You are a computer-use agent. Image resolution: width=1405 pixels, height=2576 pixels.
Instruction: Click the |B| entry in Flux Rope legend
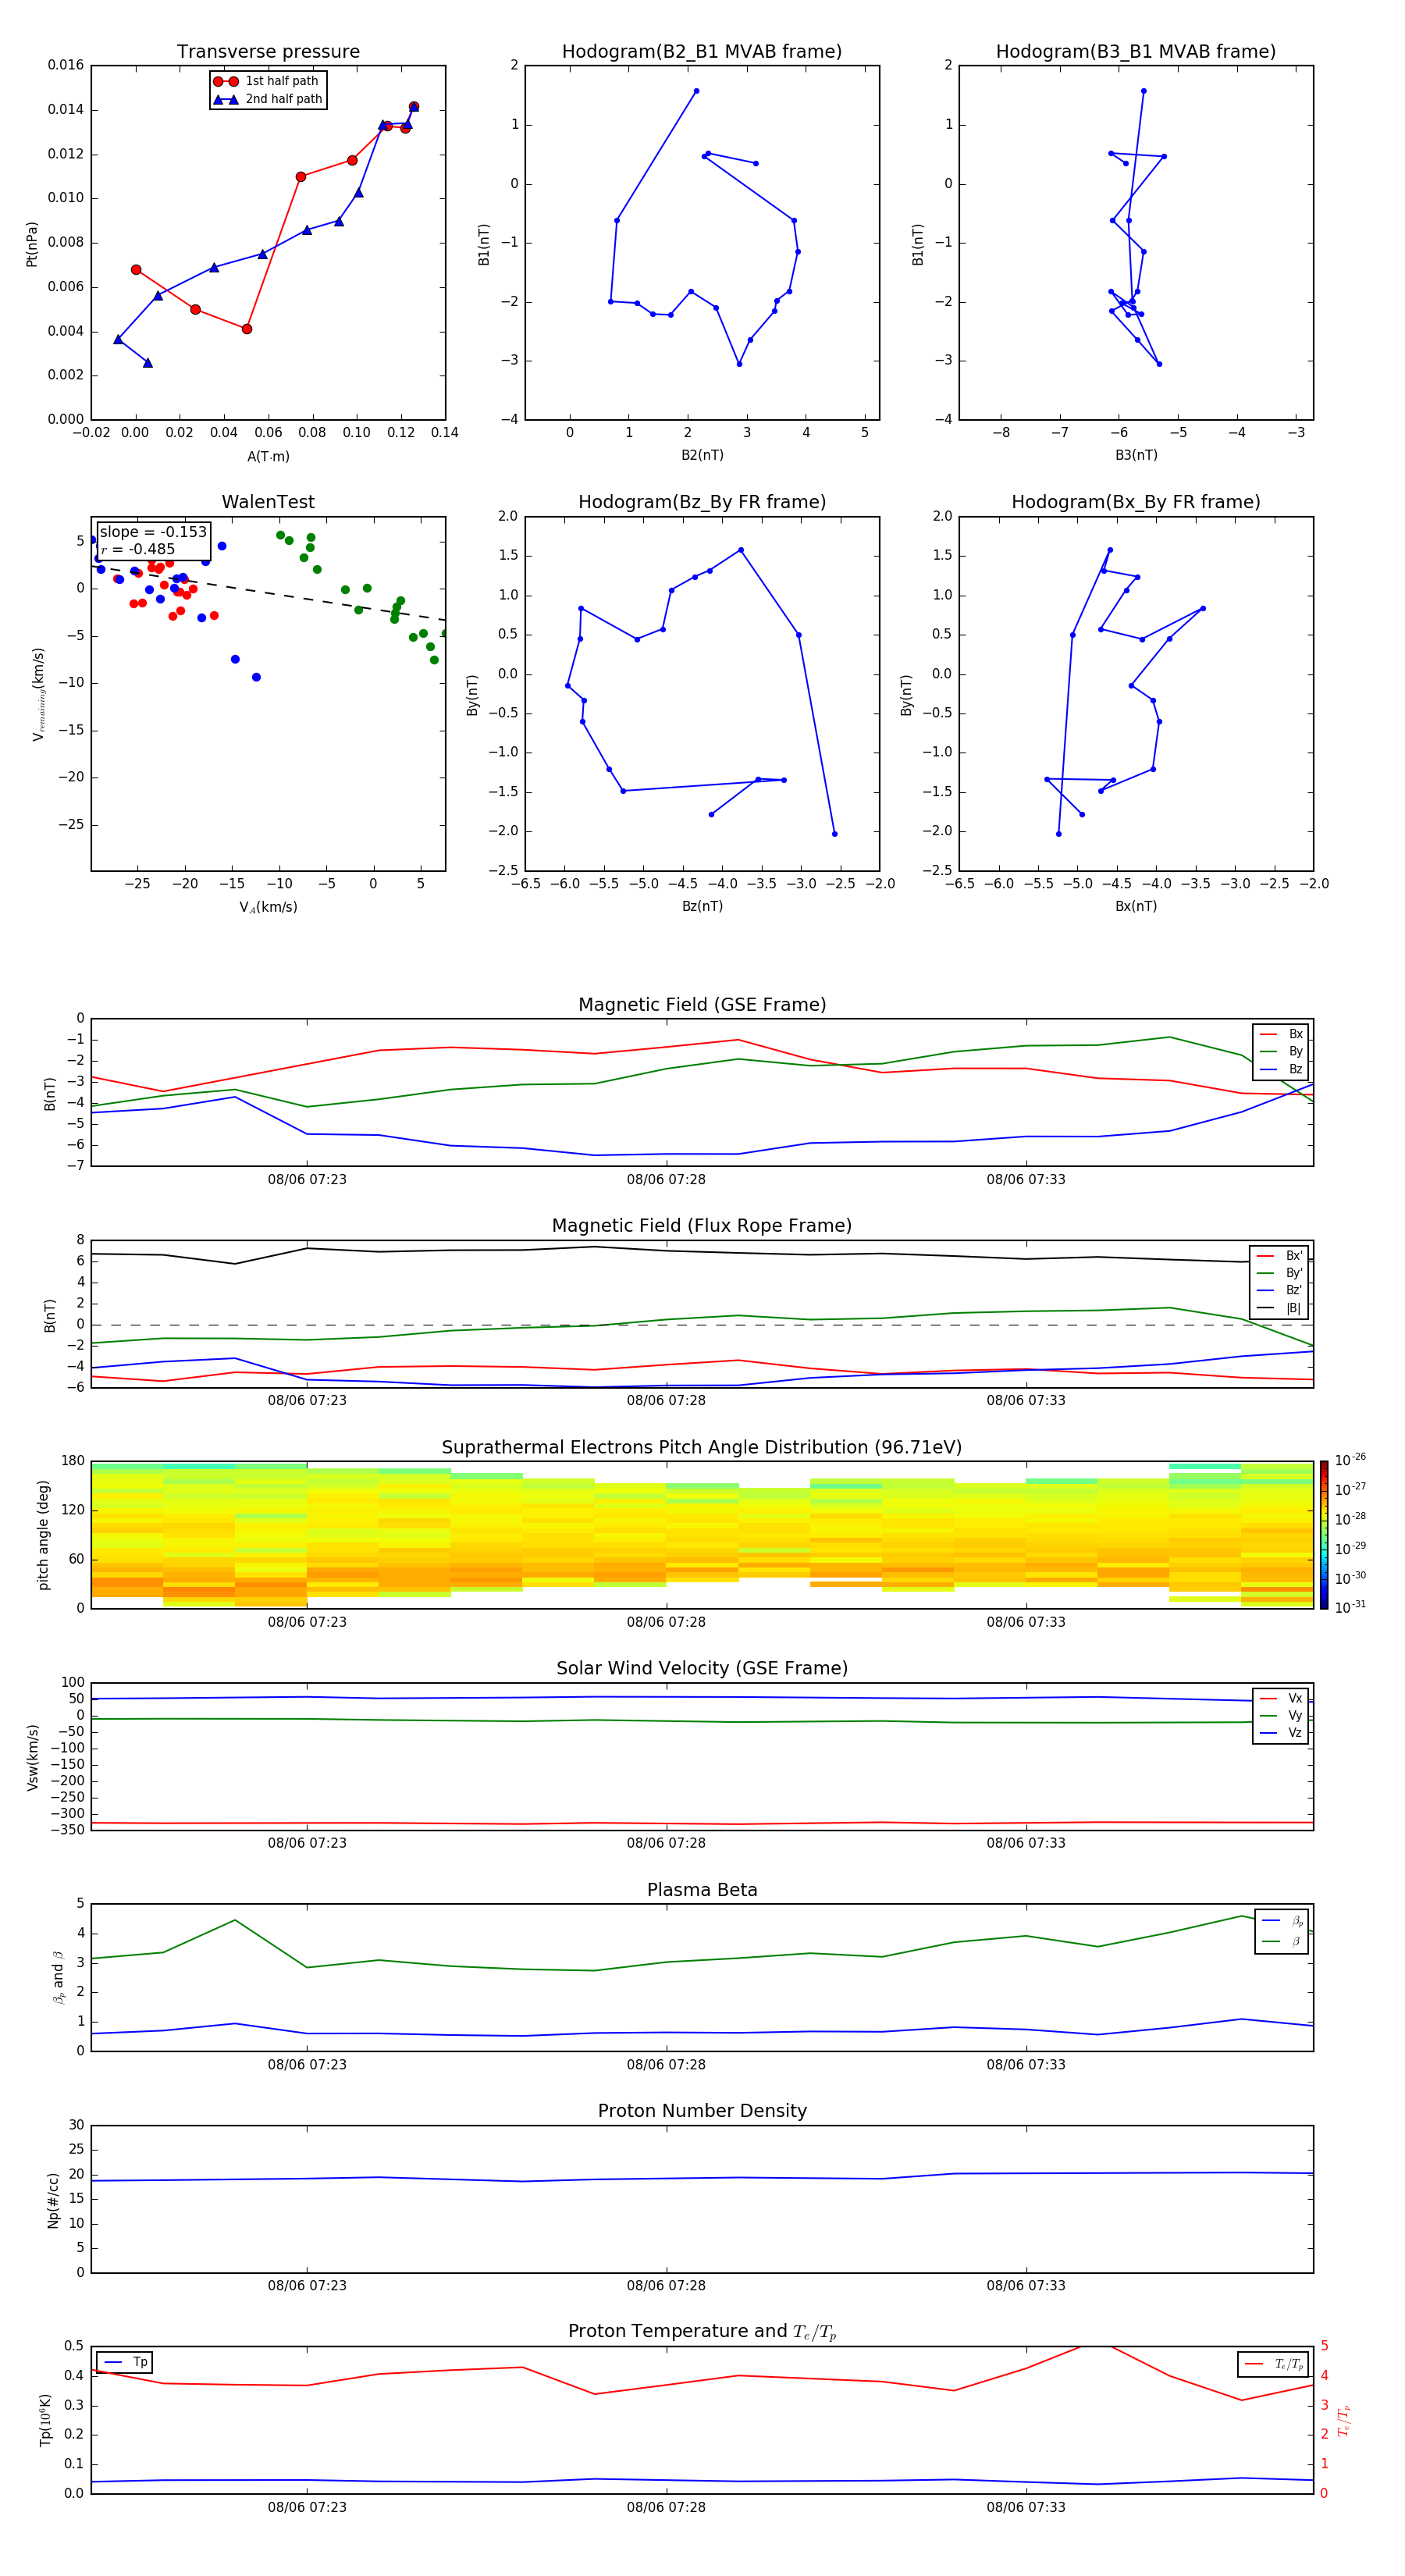pyautogui.click(x=1279, y=1308)
